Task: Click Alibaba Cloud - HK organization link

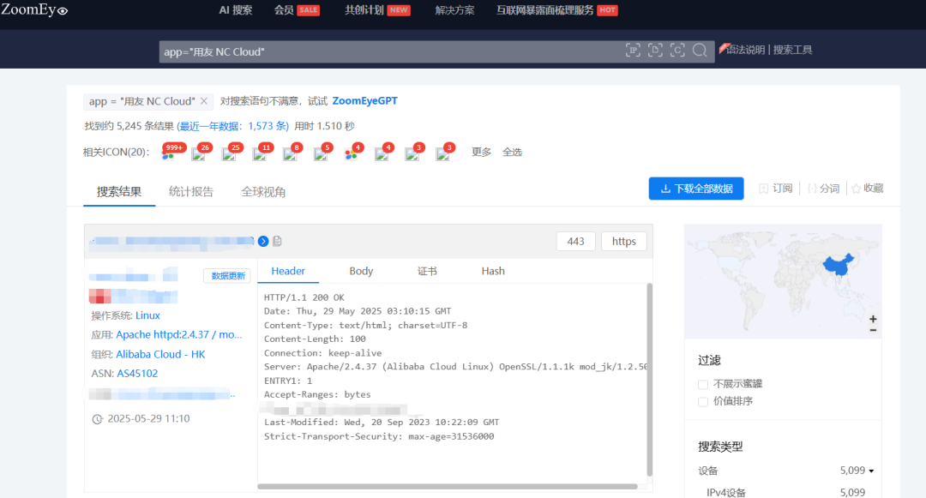Action: (160, 354)
